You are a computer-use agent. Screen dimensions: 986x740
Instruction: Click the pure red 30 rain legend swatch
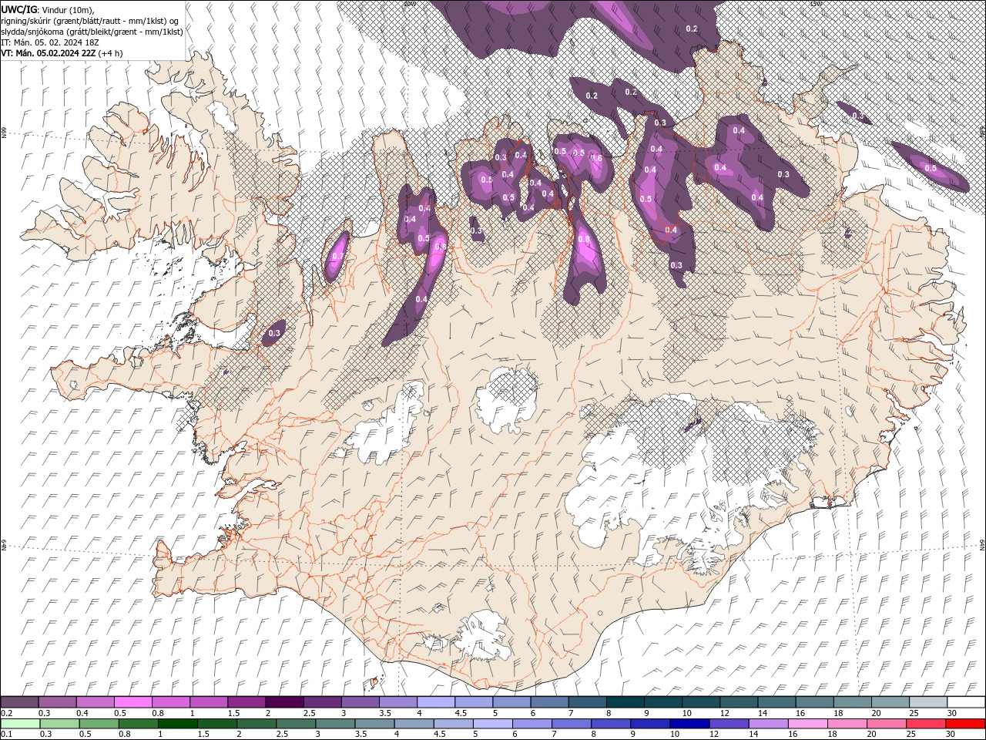(x=965, y=725)
